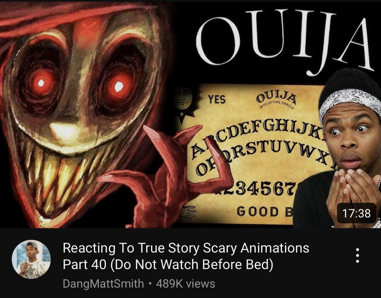Open the DangMattSmith channel avatar
Image resolution: width=381 pixels, height=298 pixels.
[31, 259]
